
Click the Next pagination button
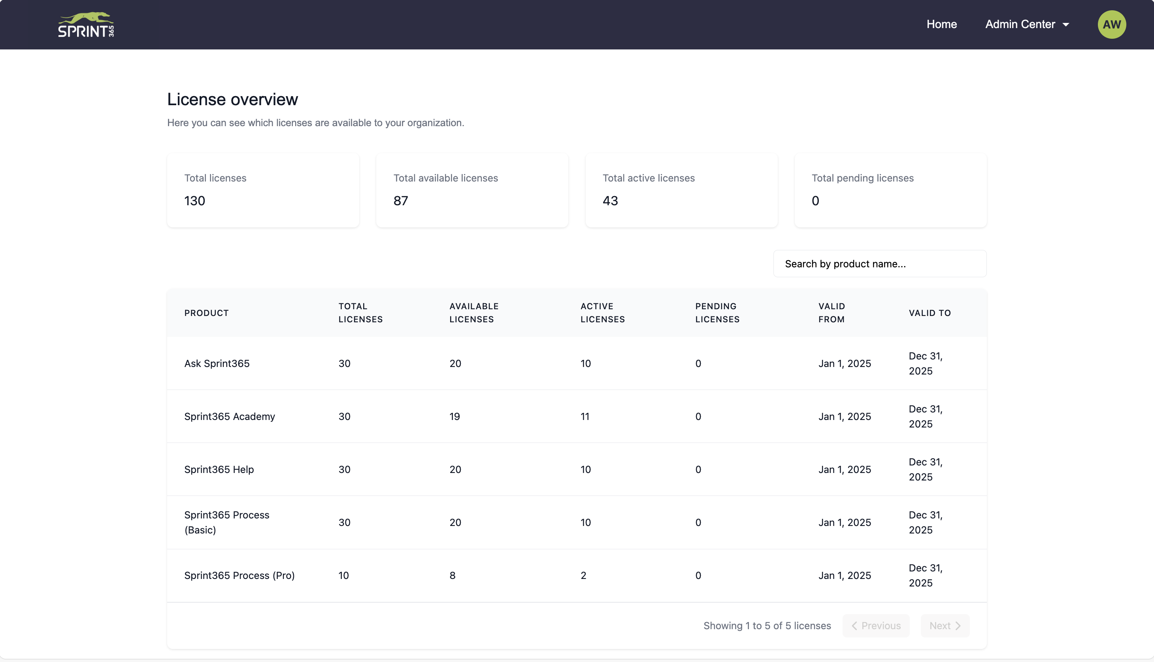click(945, 626)
